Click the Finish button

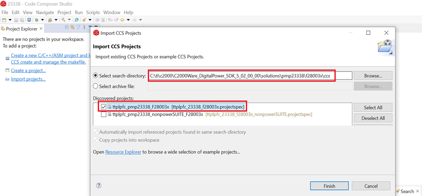pyautogui.click(x=329, y=186)
